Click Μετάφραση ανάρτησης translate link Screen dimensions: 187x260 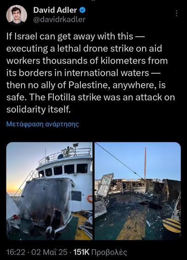pyautogui.click(x=43, y=124)
